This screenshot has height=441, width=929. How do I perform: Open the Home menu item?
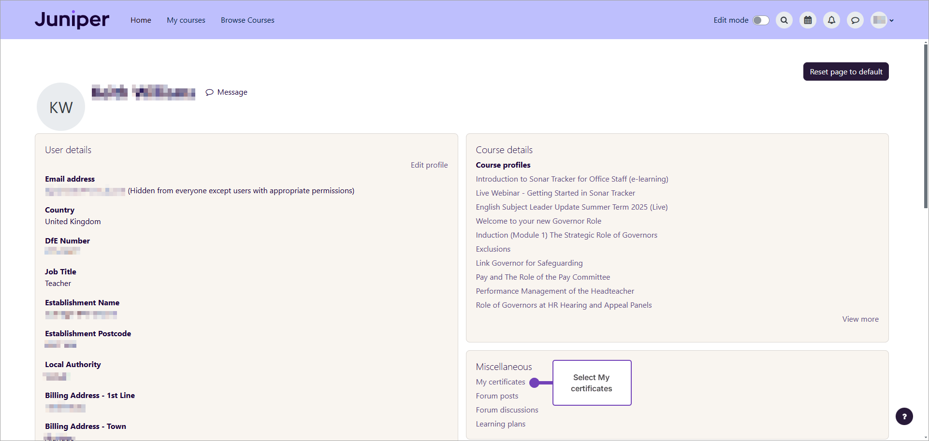point(141,20)
